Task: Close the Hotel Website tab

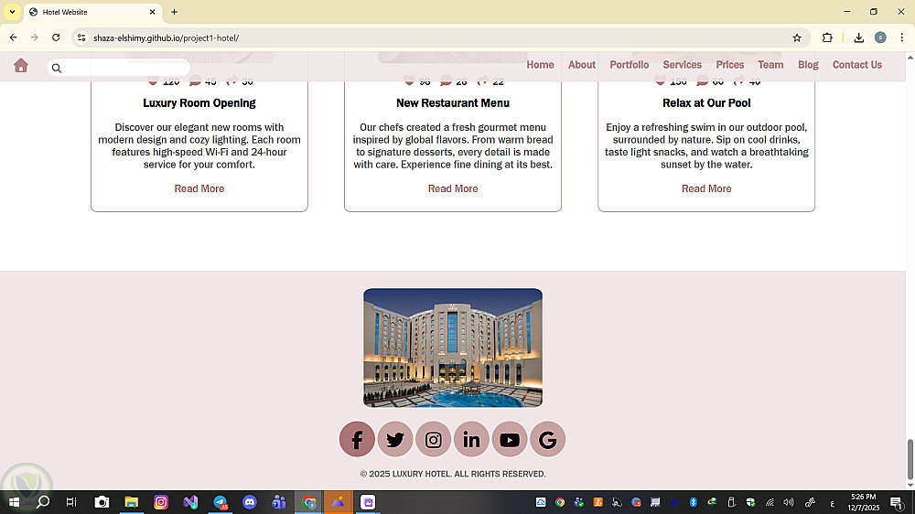Action: [152, 12]
